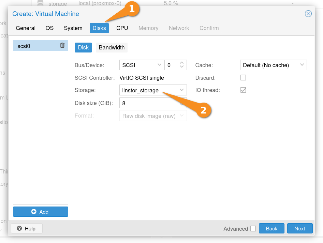Add a new disk
The width and height of the screenshot is (323, 243).
(41, 212)
